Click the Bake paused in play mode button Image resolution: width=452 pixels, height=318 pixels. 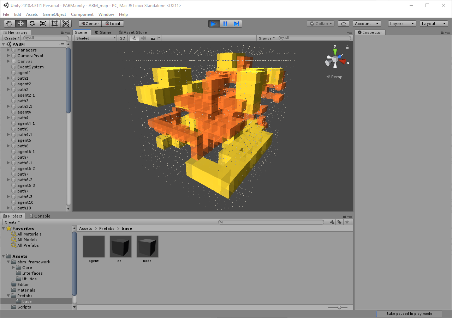(x=409, y=313)
